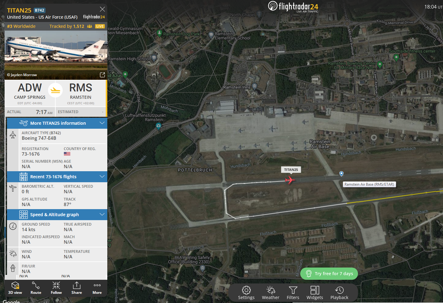The width and height of the screenshot is (443, 303).
Task: Click the red TITAN25 aircraft on the map
Action: coord(290,180)
